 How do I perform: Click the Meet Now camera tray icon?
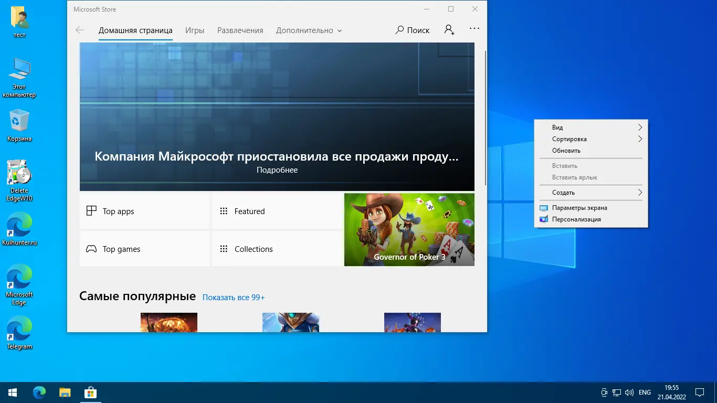pyautogui.click(x=605, y=393)
